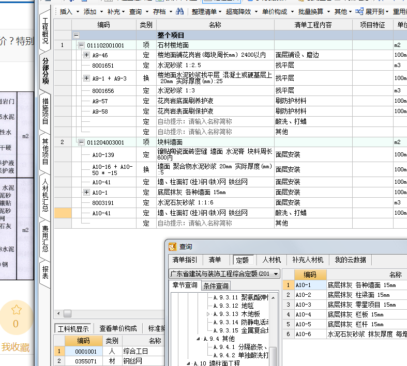407x366 pixels.
Task: Select tree item A.9.3.12 地毯
Action: click(x=233, y=306)
